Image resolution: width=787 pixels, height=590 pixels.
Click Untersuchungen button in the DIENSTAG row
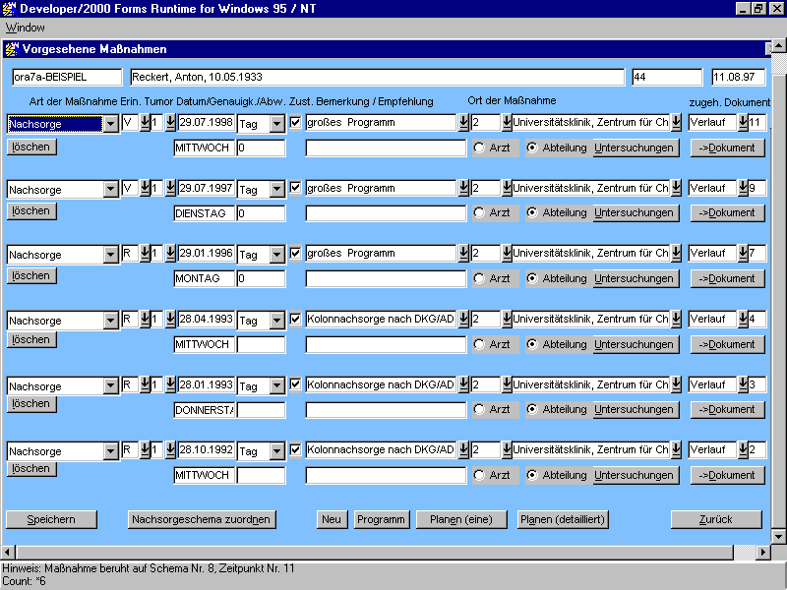click(635, 213)
